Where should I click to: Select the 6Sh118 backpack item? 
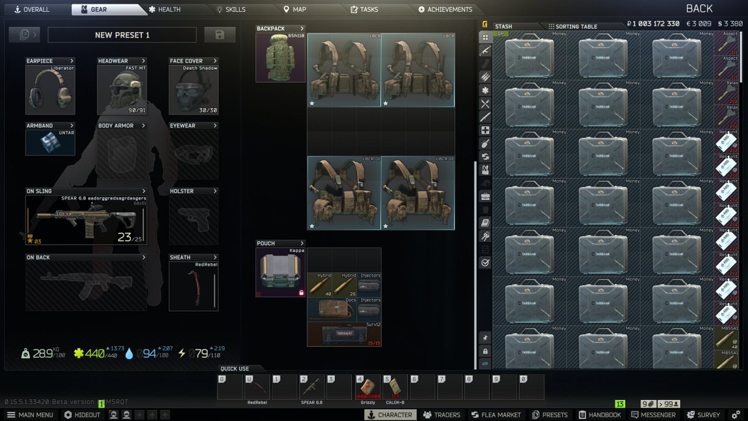(x=280, y=57)
